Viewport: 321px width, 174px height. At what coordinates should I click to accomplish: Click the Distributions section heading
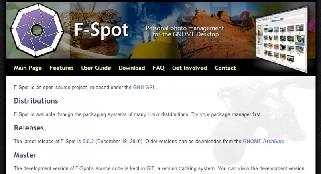coord(36,101)
